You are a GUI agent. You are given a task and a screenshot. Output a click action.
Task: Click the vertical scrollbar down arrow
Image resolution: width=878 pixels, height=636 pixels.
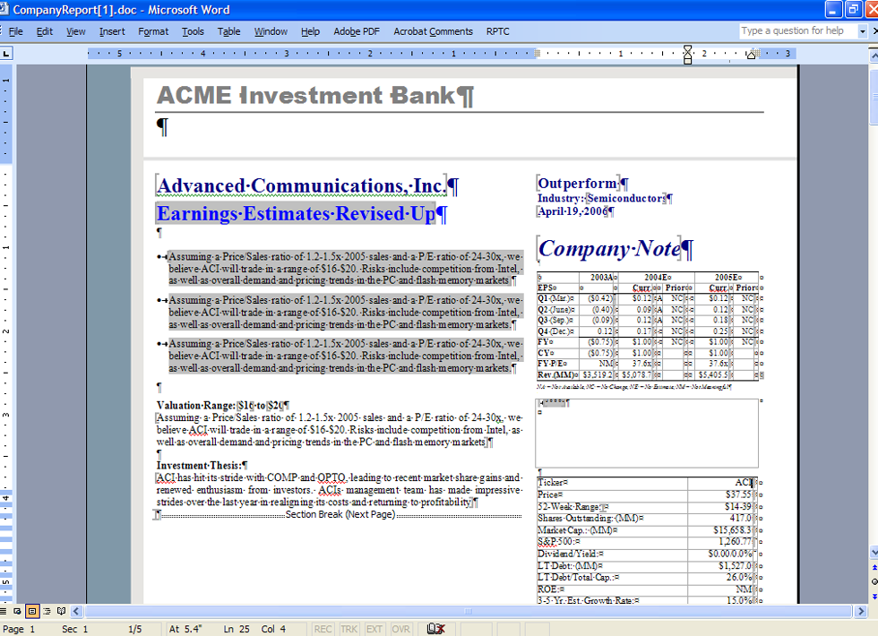(x=874, y=552)
